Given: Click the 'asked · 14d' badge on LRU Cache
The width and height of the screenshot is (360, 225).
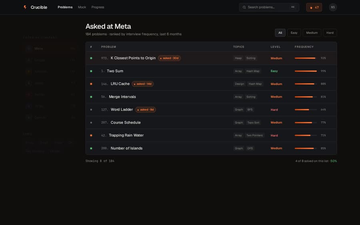Looking at the screenshot, I should coord(142,84).
